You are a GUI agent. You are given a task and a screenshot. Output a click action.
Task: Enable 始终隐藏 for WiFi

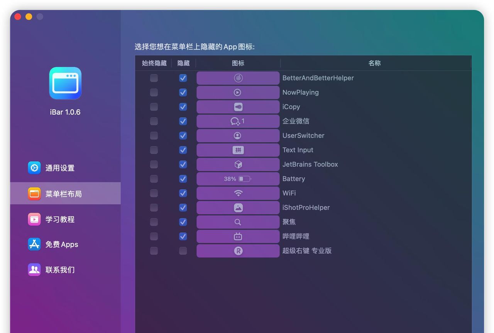click(x=154, y=193)
